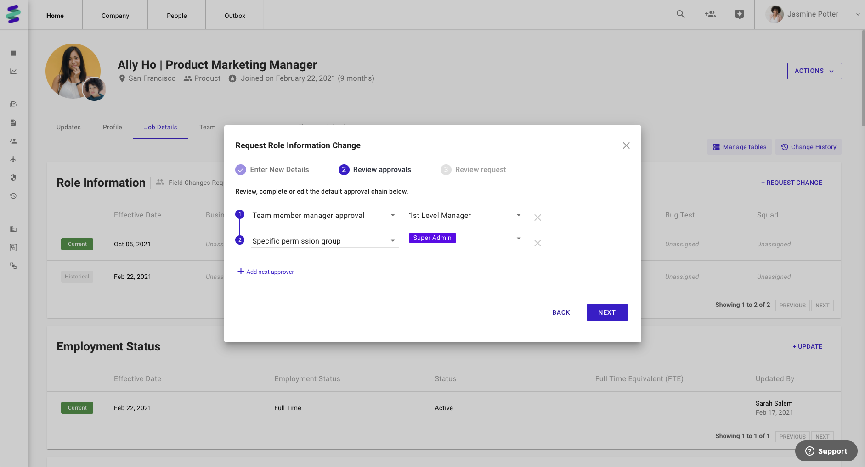Click the search magnifier icon in header
Viewport: 865px width, 467px height.
680,14
